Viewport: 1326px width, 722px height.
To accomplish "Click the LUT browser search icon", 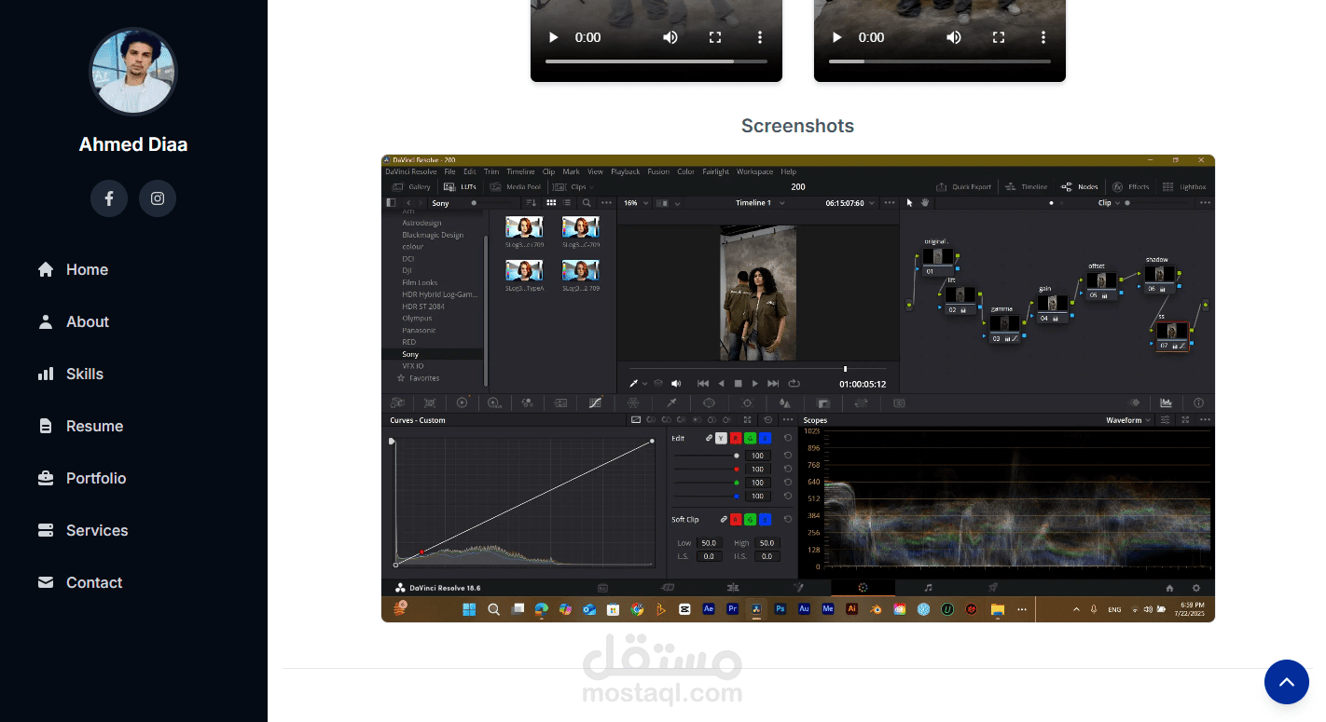I will pyautogui.click(x=587, y=202).
